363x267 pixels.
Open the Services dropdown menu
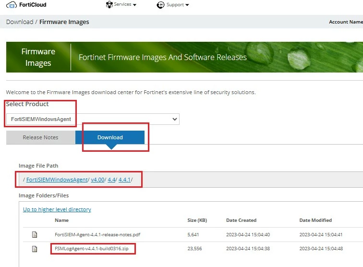121,4
